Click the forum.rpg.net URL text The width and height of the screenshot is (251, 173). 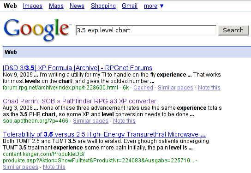tap(60, 88)
